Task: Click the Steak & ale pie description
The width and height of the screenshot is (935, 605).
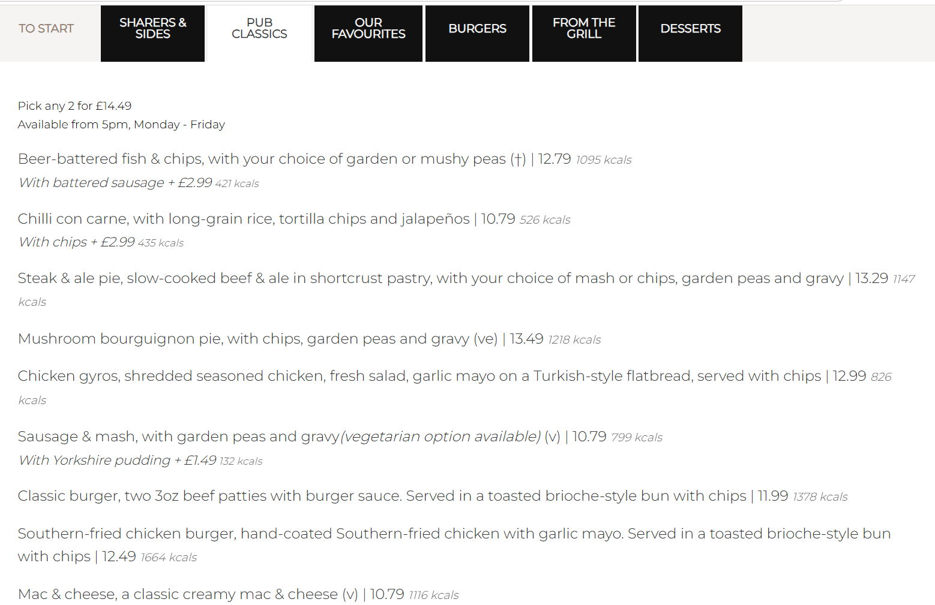Action: pyautogui.click(x=430, y=278)
